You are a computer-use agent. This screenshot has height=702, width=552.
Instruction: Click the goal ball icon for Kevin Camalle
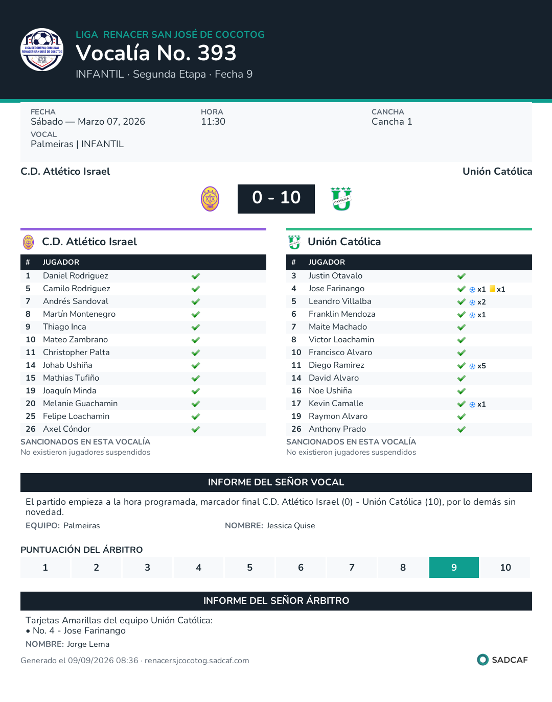point(472,404)
